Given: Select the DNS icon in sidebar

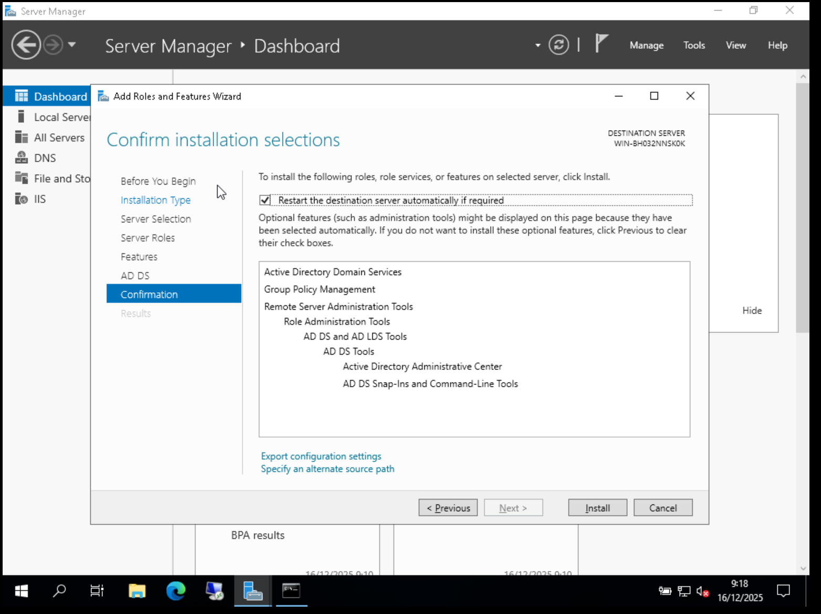Looking at the screenshot, I should tap(22, 158).
